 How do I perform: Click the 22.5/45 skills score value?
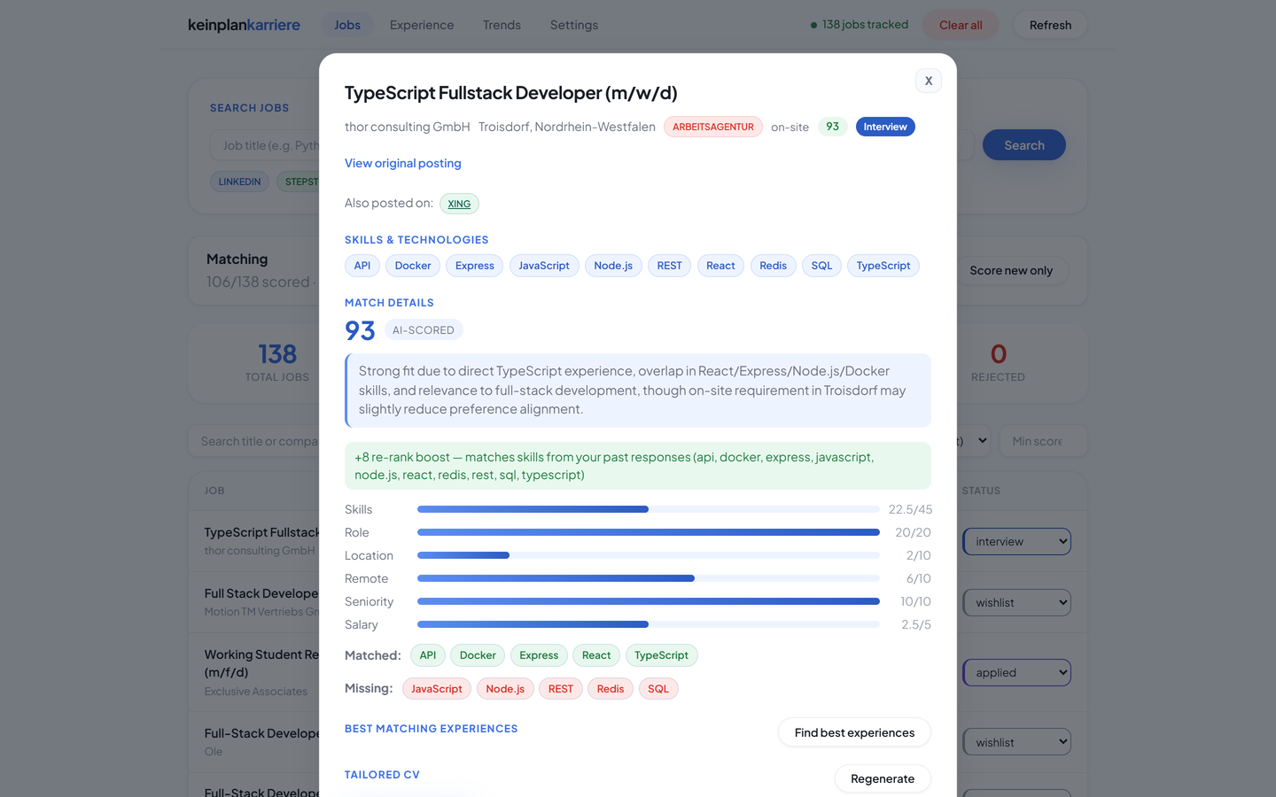tap(910, 509)
